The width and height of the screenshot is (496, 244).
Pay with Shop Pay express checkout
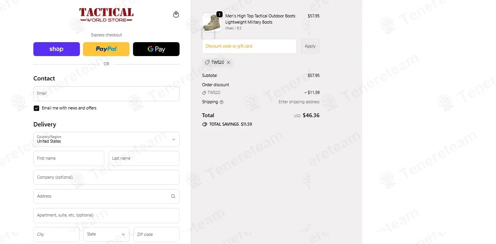[x=57, y=49]
